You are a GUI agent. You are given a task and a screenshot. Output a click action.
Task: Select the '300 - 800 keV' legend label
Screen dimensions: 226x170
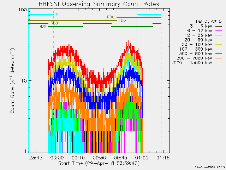(x=196, y=53)
